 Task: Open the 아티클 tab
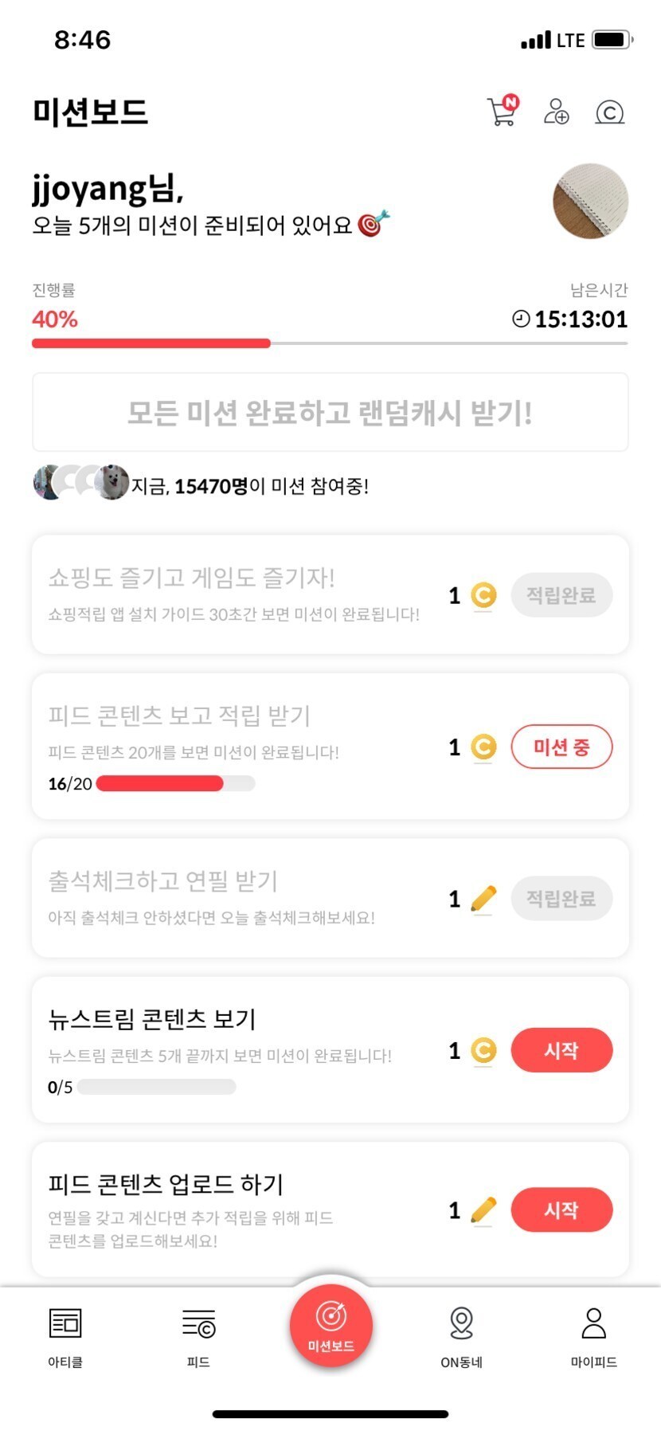[x=65, y=1337]
